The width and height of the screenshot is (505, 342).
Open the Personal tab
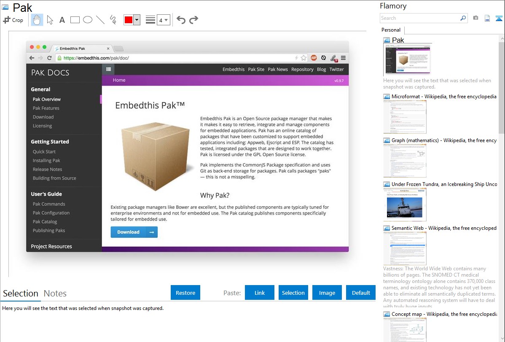391,30
